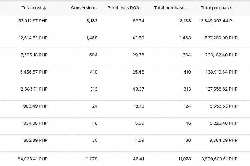Screen dimensions: 250x166
Task: Click the 3,899,600.61 PHP total purchase value
Action: [x=219, y=159]
